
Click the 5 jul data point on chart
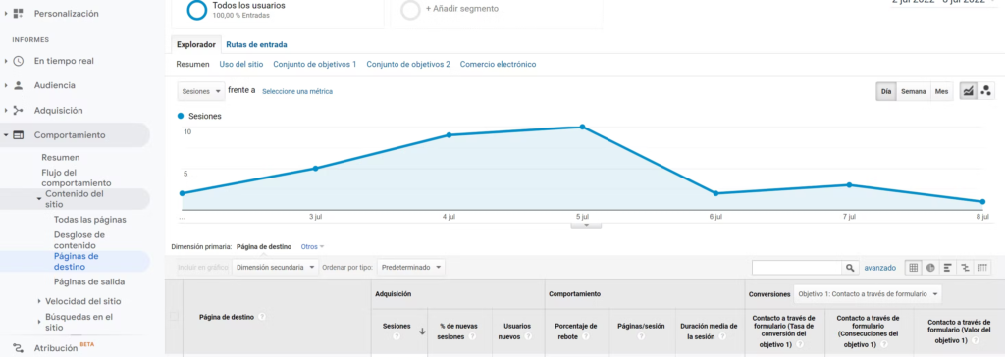[582, 127]
